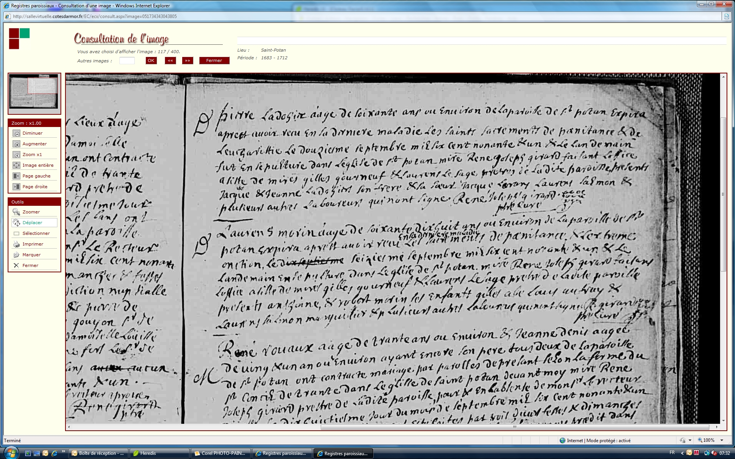This screenshot has height=459, width=735.
Task: Reset view with Zoom x1 icon
Action: tap(16, 155)
